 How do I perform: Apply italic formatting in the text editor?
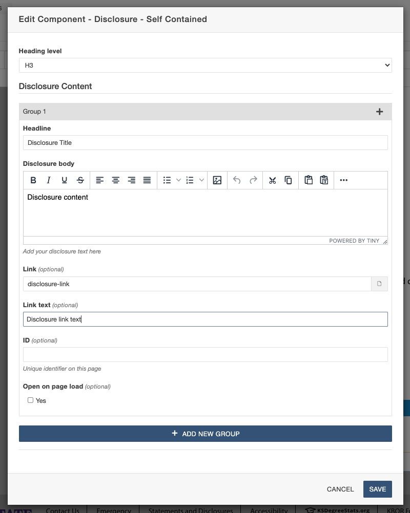click(48, 180)
